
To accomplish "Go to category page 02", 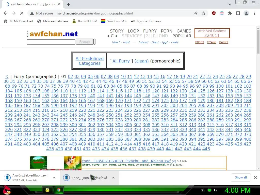I will pos(70,77).
